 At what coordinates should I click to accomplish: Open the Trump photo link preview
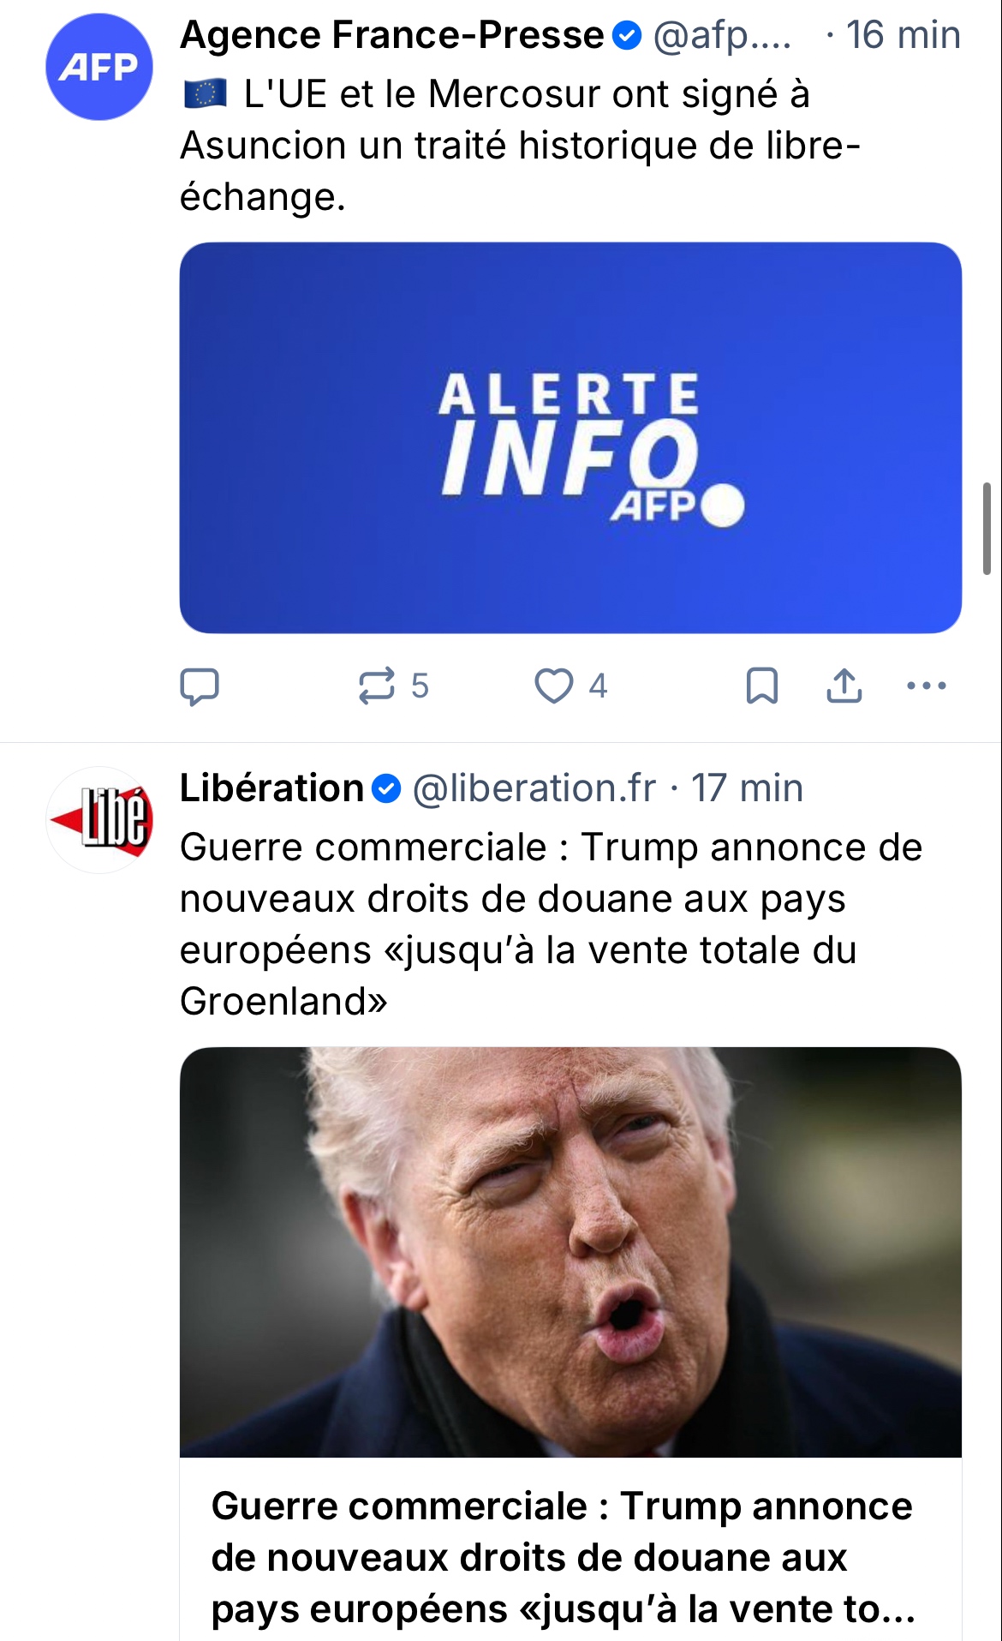coord(570,1252)
